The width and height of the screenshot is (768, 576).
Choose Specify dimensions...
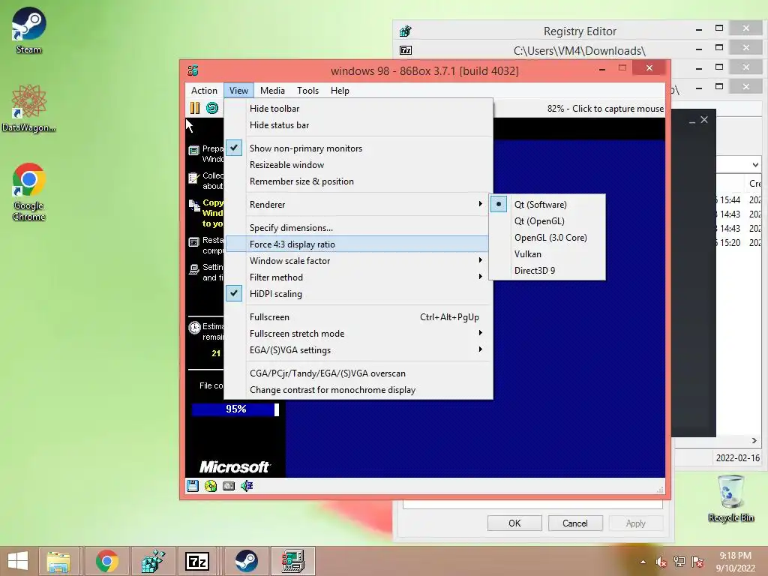[x=358, y=228]
